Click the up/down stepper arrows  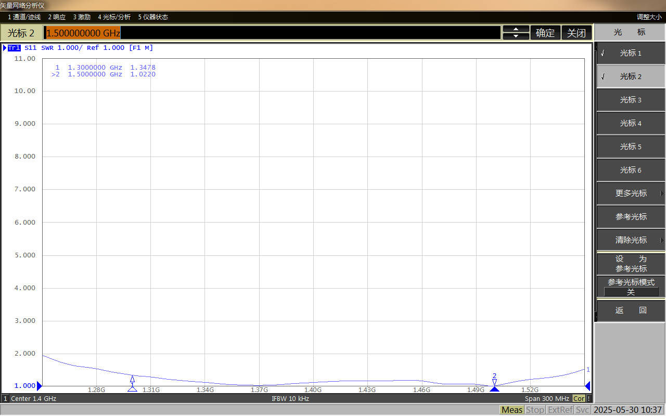point(516,33)
